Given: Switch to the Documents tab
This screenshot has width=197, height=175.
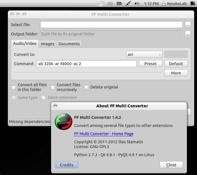Looking at the screenshot, I should point(69,44).
